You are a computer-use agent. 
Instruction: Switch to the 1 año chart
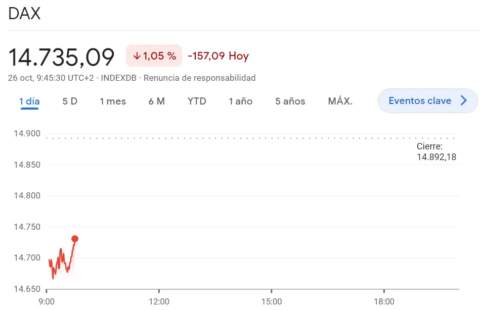click(240, 101)
